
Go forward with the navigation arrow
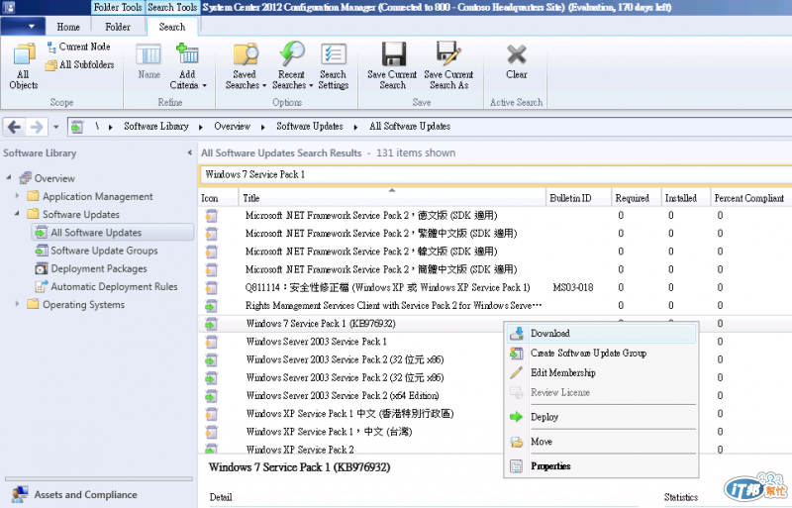point(37,127)
